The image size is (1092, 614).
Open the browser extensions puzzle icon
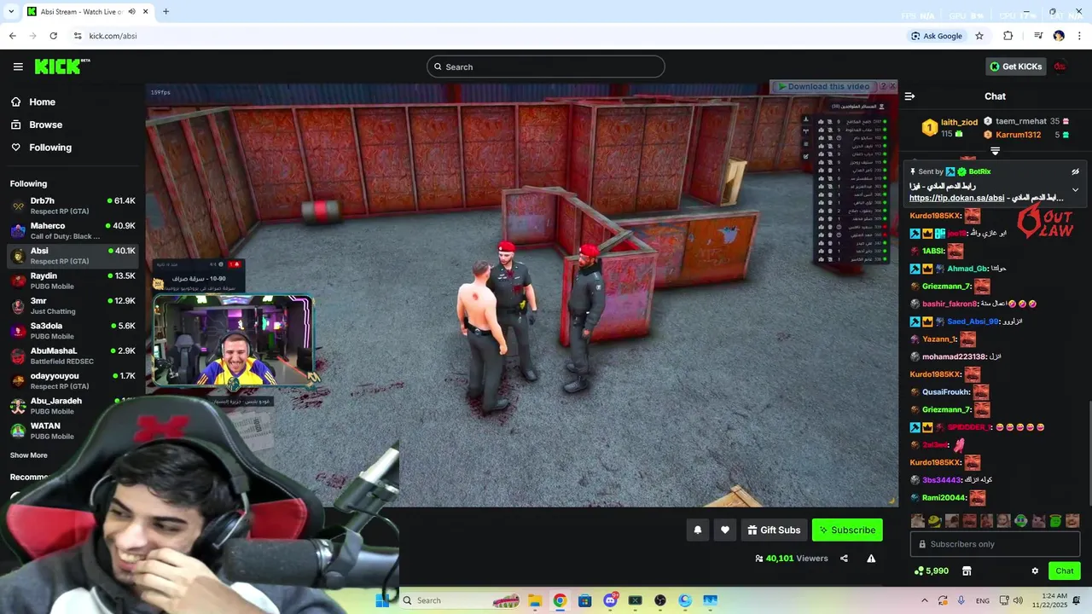[x=1008, y=36]
